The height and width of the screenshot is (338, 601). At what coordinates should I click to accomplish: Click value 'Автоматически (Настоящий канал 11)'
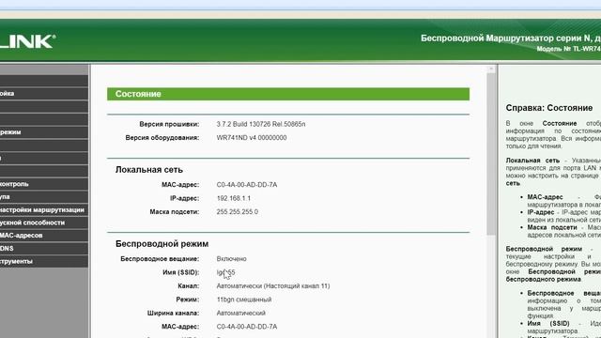[x=273, y=286]
